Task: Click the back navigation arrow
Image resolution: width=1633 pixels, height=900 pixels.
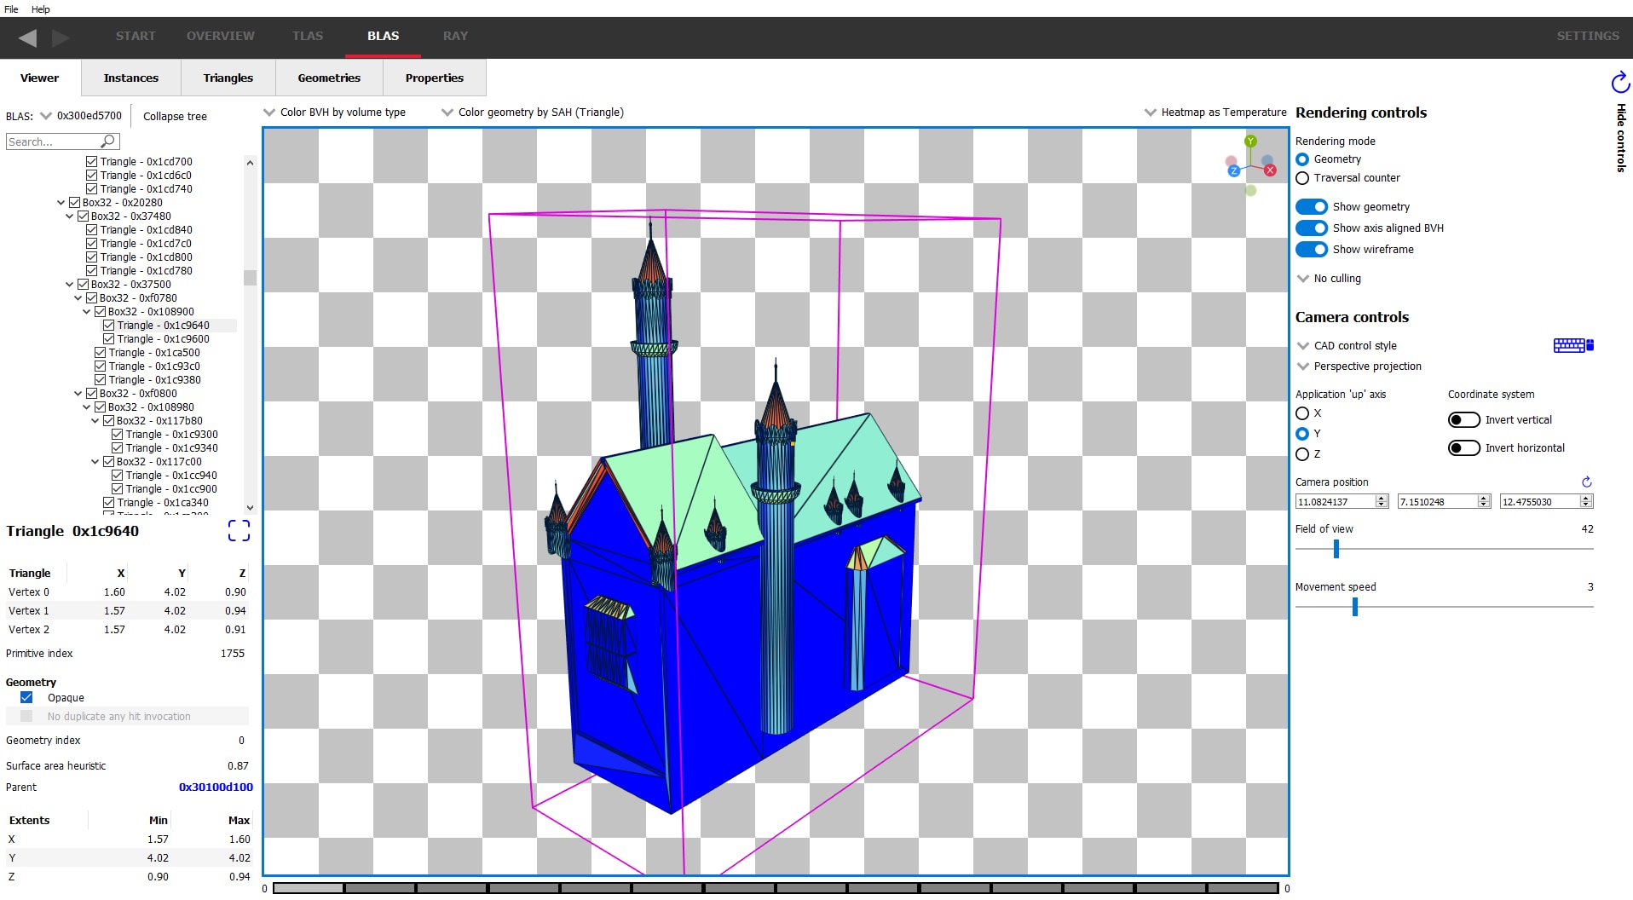Action: point(27,37)
